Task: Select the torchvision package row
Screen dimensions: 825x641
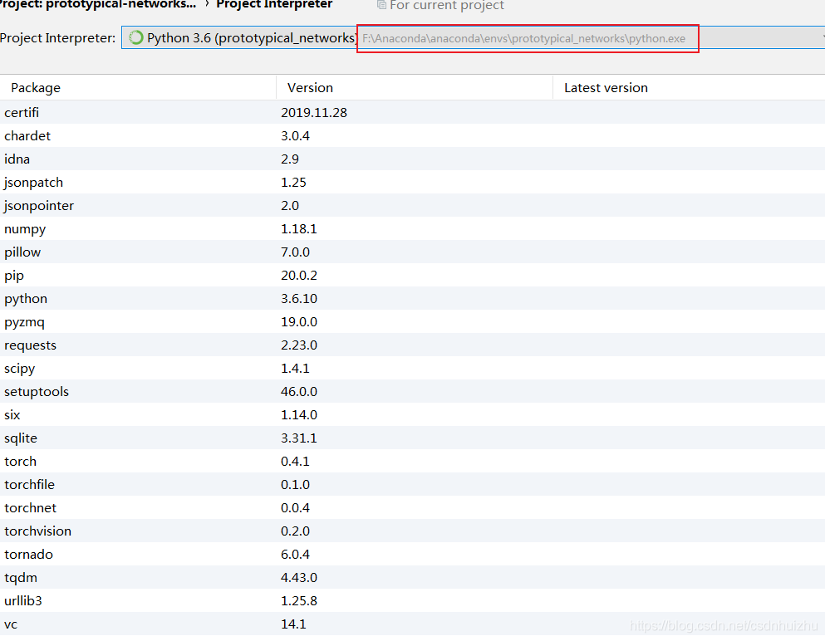Action: coord(412,531)
